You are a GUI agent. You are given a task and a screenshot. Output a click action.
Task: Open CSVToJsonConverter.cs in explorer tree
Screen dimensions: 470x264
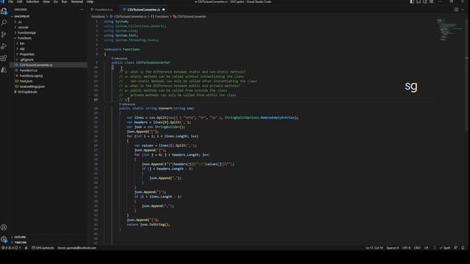(36, 65)
